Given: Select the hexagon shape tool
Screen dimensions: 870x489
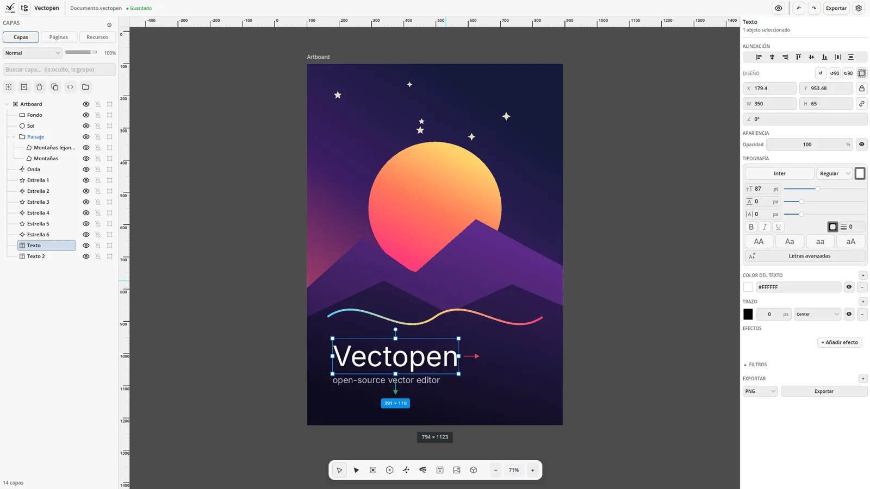Looking at the screenshot, I should (390, 470).
